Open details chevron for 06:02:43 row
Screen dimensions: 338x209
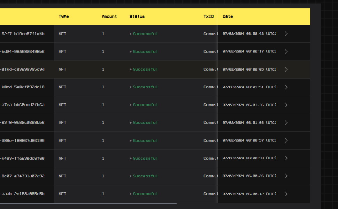tap(286, 34)
